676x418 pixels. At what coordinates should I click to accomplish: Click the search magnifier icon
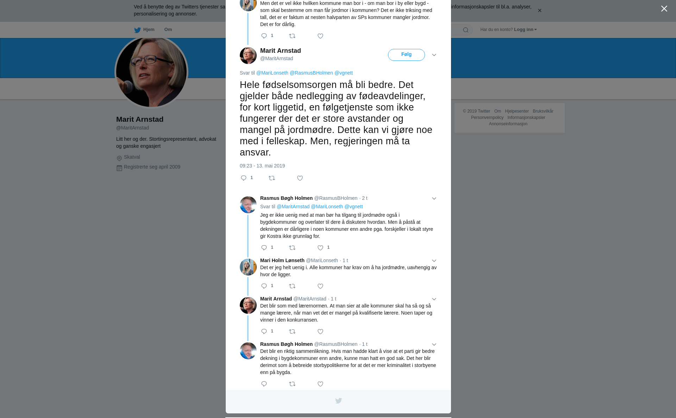[466, 30]
